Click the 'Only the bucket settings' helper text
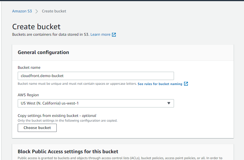This screenshot has width=244, height=160. coord(67,120)
